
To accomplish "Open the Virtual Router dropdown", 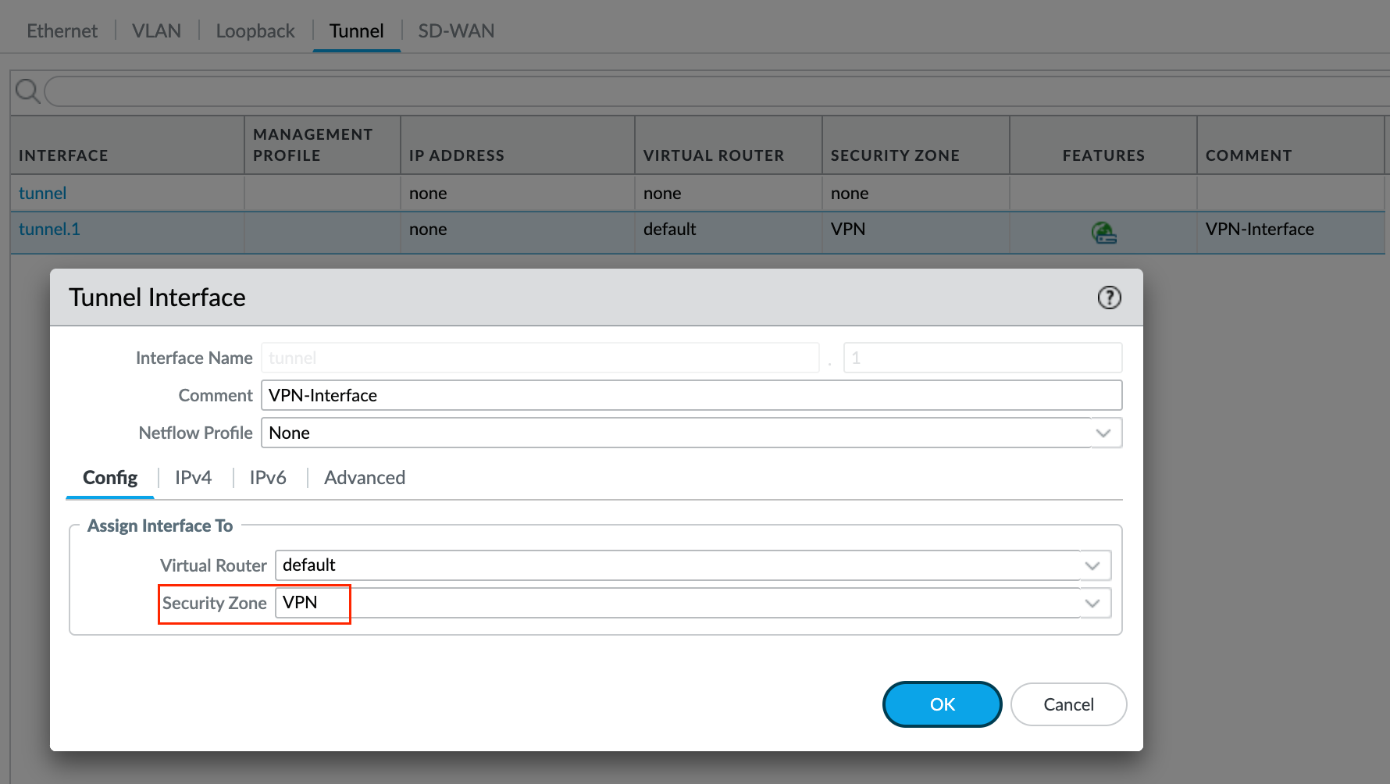I will (1092, 565).
